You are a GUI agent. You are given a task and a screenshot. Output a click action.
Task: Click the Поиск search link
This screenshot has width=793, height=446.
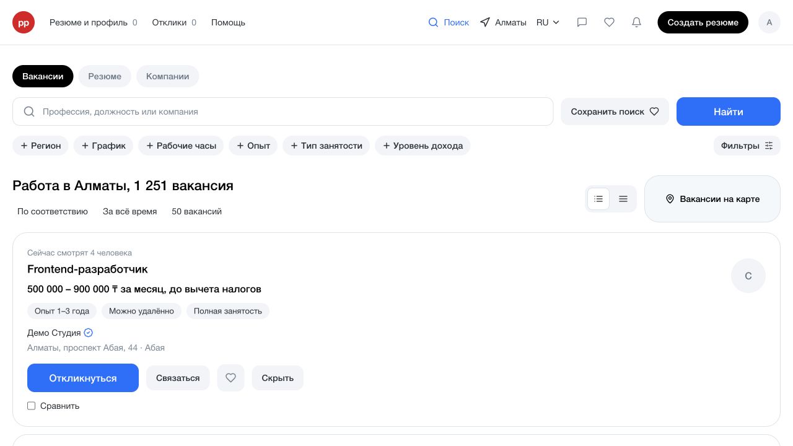449,22
